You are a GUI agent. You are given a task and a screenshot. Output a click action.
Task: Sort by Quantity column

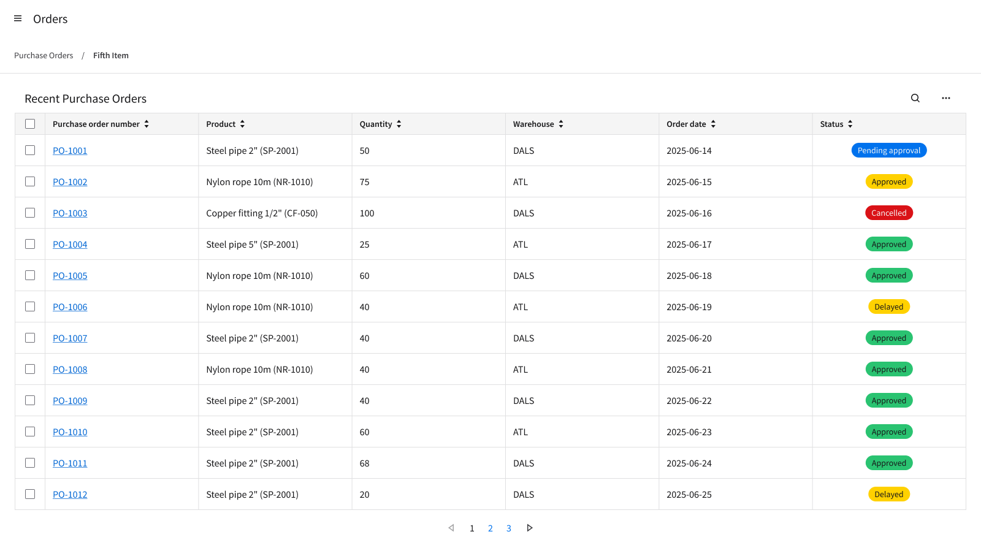[x=399, y=124]
